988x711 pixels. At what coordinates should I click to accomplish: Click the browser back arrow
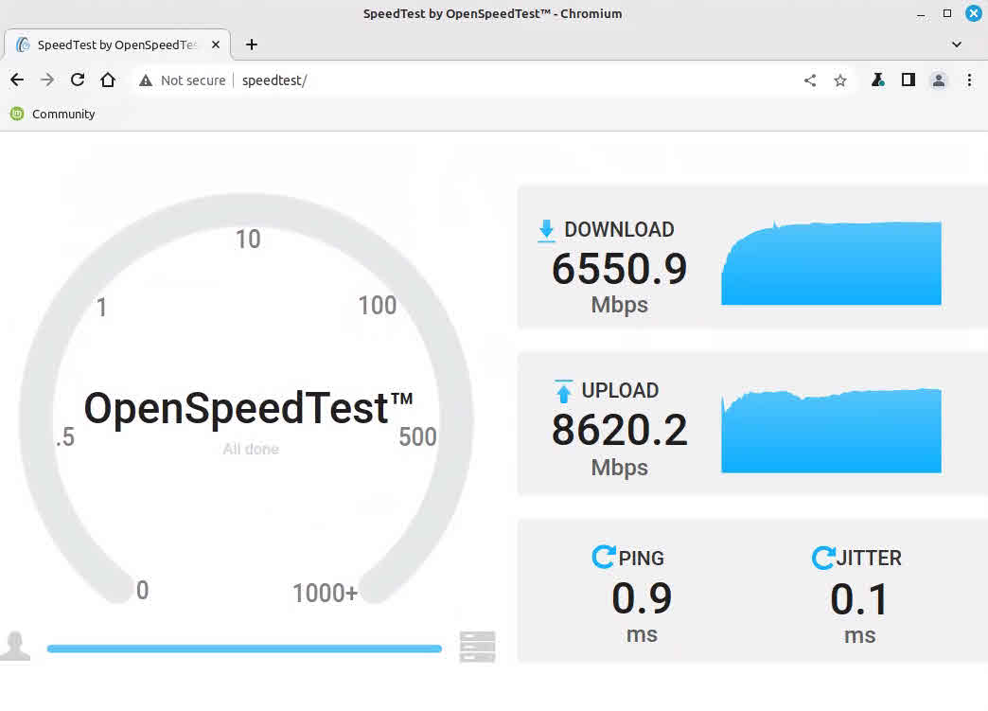(x=17, y=80)
